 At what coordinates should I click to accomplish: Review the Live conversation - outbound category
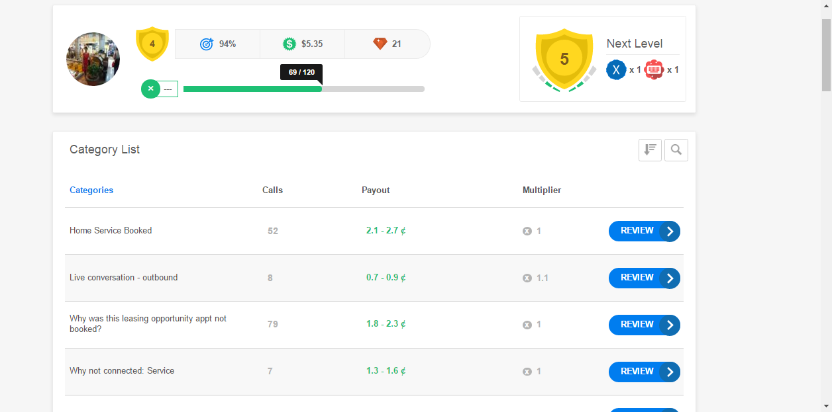tap(645, 278)
